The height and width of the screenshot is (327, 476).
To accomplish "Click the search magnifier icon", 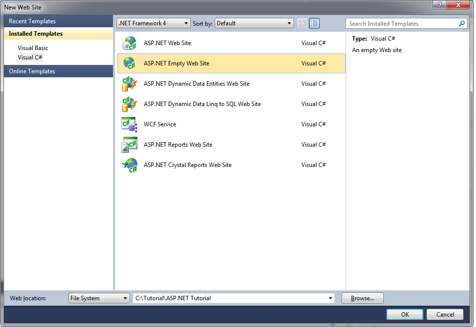I will point(462,23).
